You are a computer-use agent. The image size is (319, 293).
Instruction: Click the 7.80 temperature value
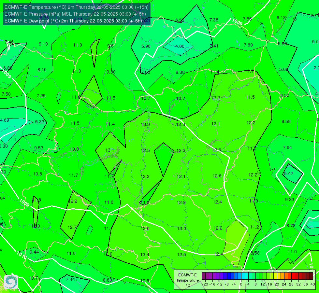click(x=146, y=72)
